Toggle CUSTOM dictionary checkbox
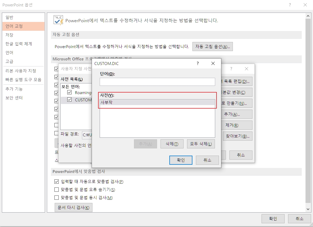The height and width of the screenshot is (227, 313). (69, 99)
